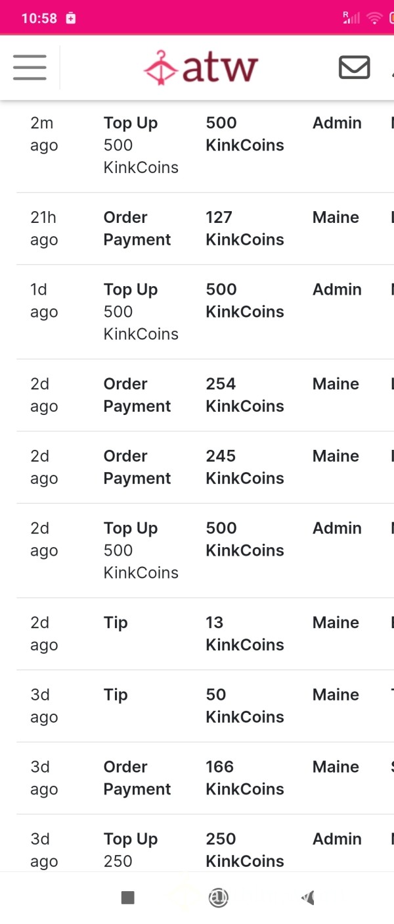Click Maine in the 50 KinkCoins row
394x924 pixels.
336,695
